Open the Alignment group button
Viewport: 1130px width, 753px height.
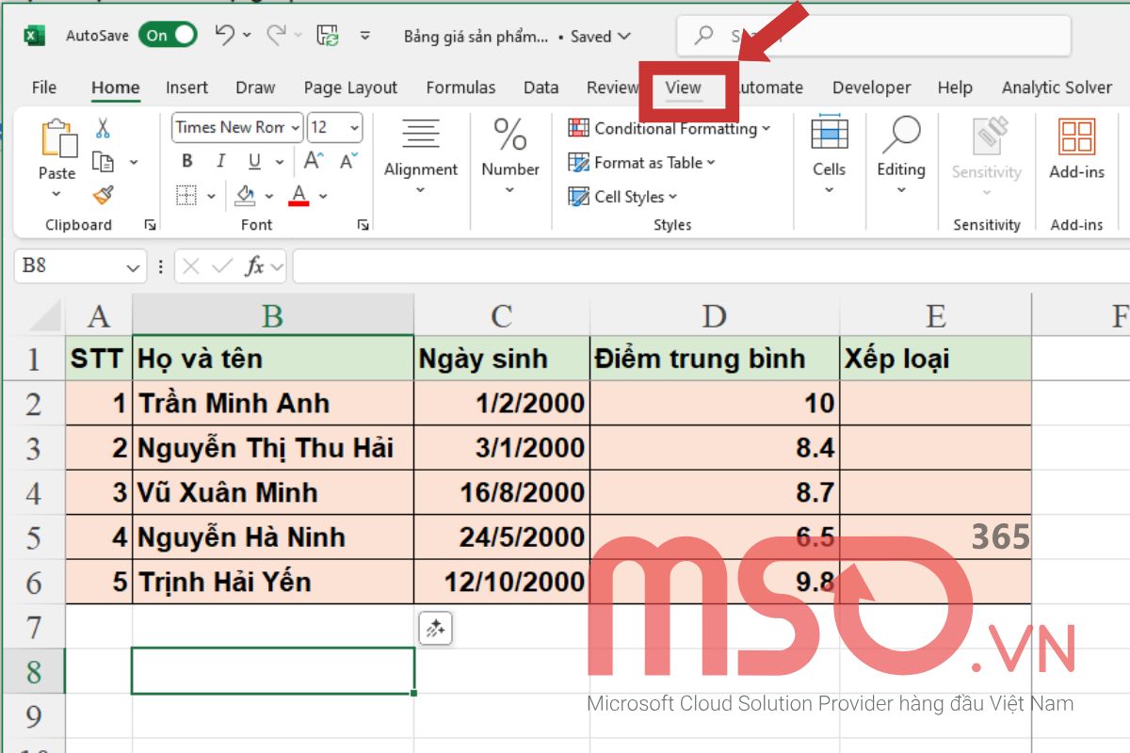pyautogui.click(x=421, y=155)
